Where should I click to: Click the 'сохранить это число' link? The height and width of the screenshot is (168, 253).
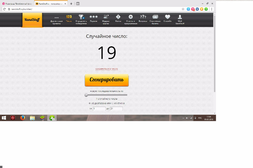click(106, 69)
